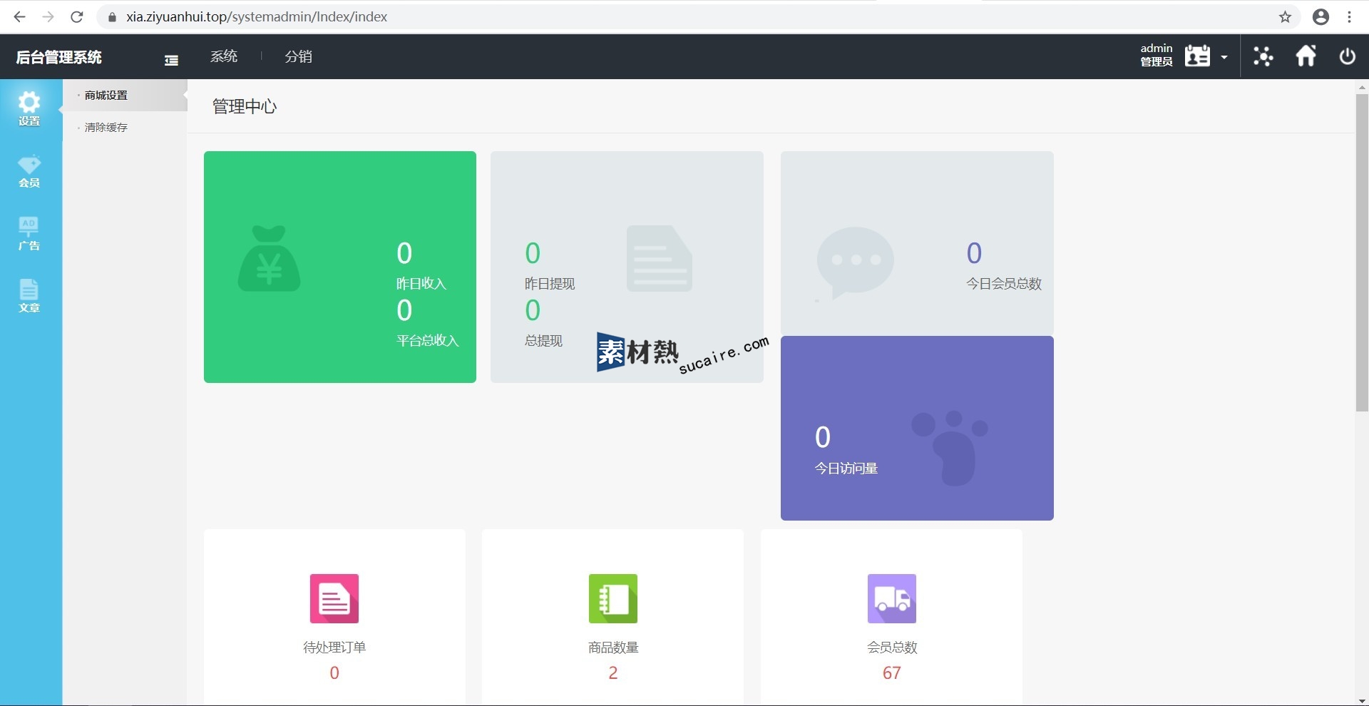Viewport: 1369px width, 706px height.
Task: Click the green product count notebook icon
Action: [x=612, y=598]
